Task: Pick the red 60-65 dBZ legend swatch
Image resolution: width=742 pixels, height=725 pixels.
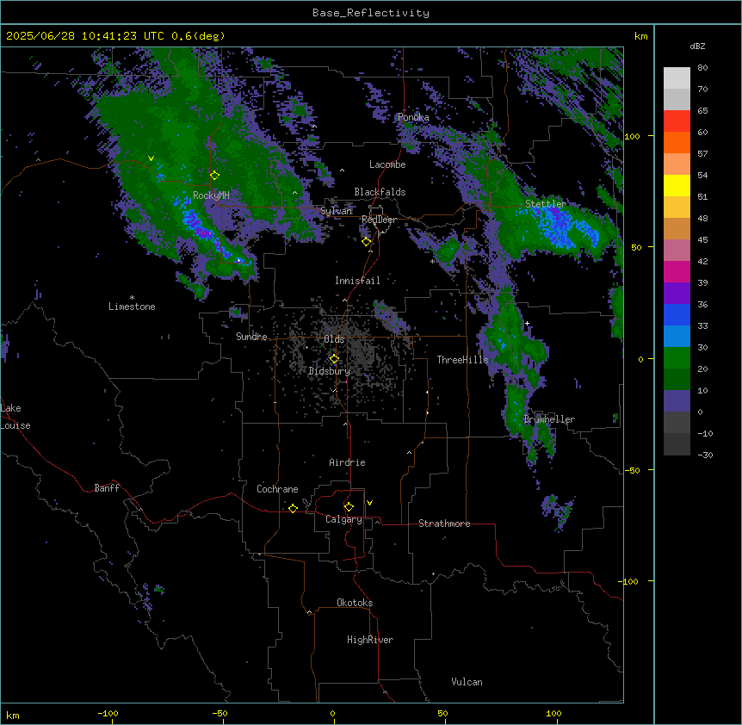Action: (x=677, y=121)
